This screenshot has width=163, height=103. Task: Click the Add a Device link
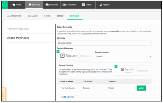(67, 97)
